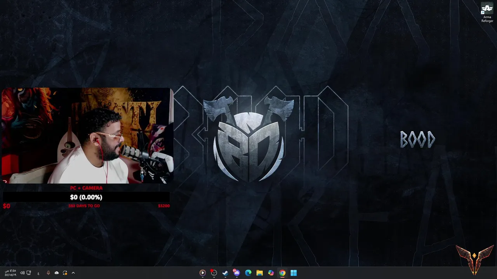Click the webcam overlay feed
Viewport: 497px width, 279px height.
point(87,135)
